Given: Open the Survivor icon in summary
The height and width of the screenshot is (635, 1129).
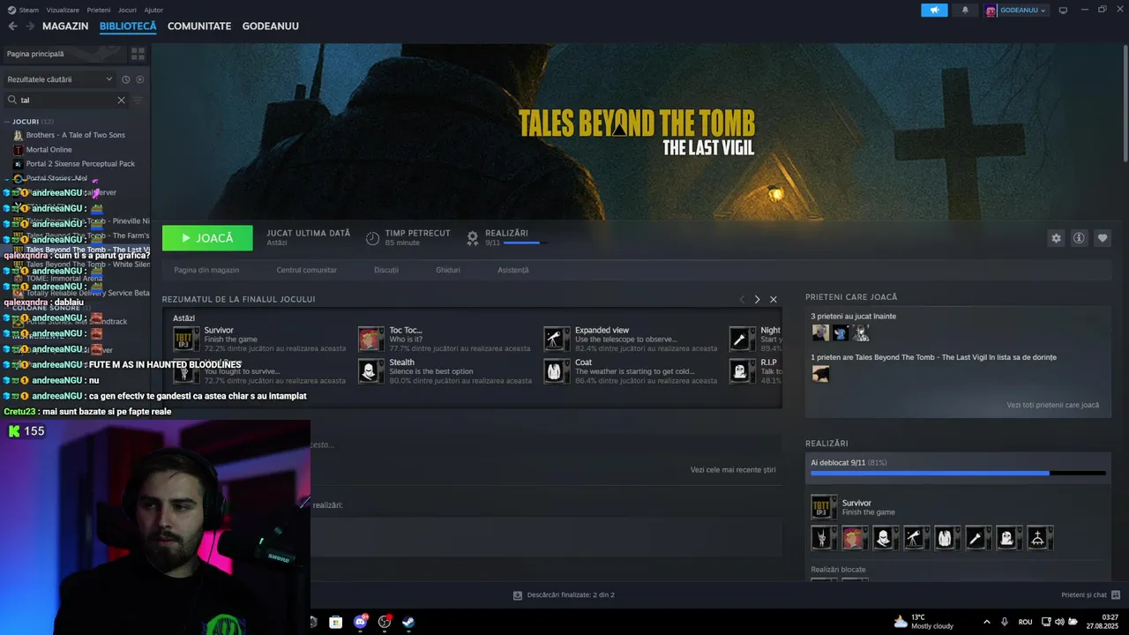Looking at the screenshot, I should pos(185,339).
